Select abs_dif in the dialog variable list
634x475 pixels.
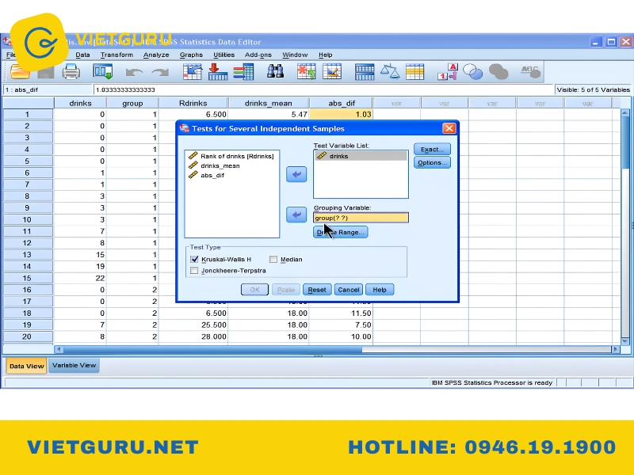pyautogui.click(x=207, y=175)
